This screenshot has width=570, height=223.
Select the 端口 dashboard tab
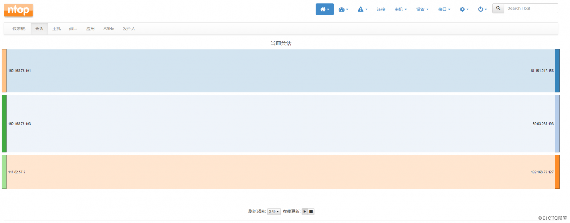[x=73, y=28]
